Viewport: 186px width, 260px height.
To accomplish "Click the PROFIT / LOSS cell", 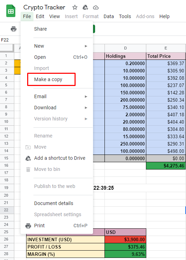I will pos(65,247).
